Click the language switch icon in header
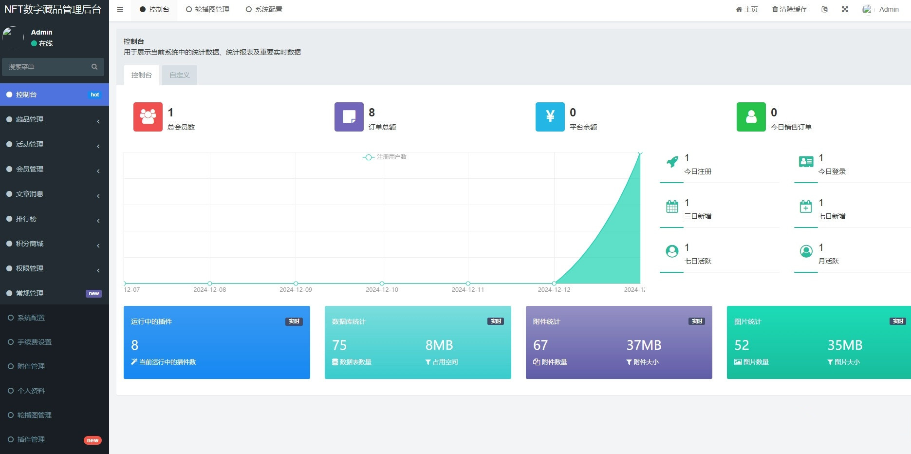Viewport: 911px width, 454px height. coord(824,9)
